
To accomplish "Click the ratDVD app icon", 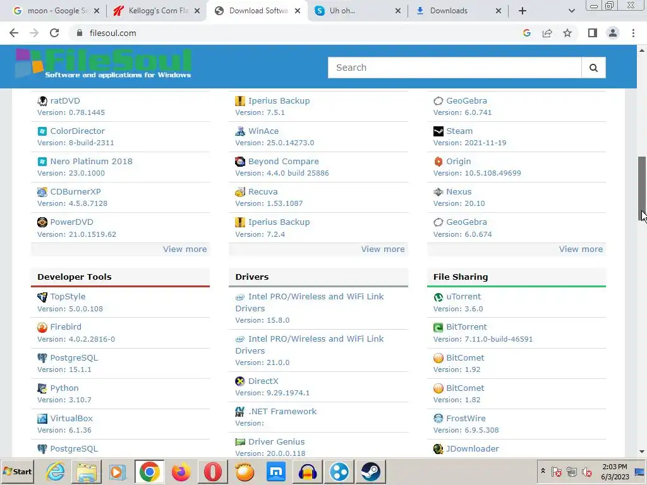I will tap(42, 101).
